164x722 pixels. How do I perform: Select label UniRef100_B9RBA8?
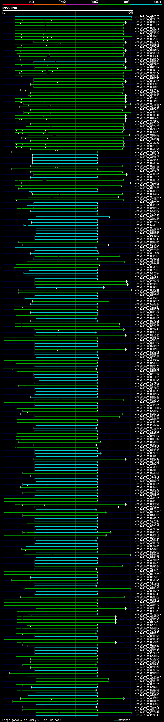(147, 45)
